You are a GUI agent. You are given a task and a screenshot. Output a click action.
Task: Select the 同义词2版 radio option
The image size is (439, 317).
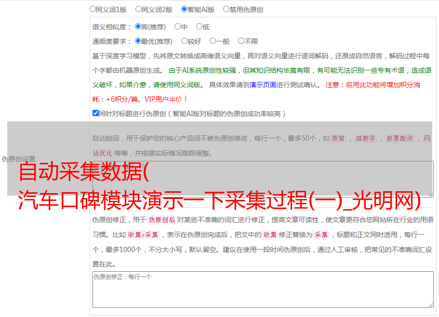click(139, 9)
